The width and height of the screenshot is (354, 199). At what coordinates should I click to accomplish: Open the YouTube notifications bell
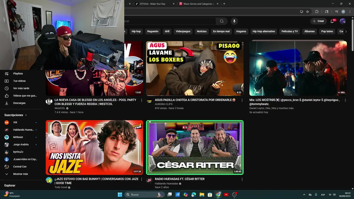(332, 21)
